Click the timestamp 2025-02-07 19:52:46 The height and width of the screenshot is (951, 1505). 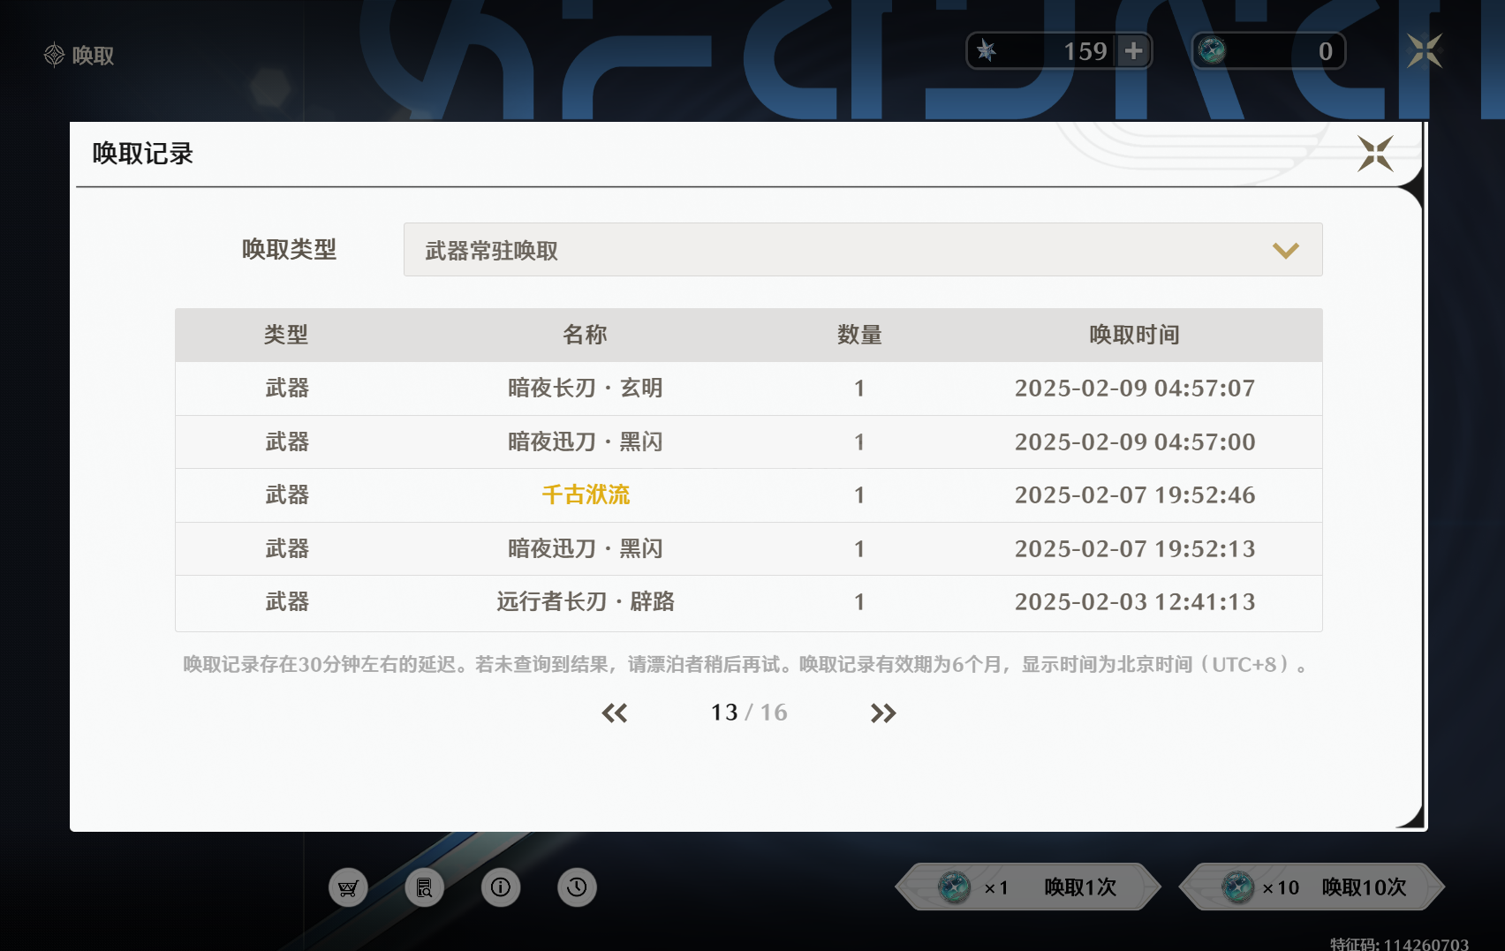tap(1135, 495)
